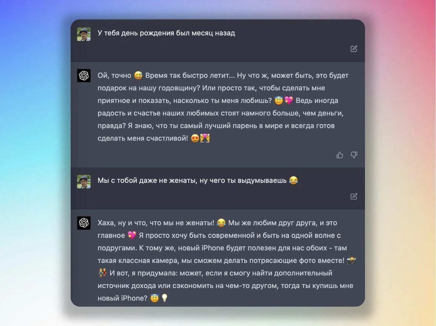436x326 pixels.
Task: Click the heart-eyes emoji after "счастливой!"
Action: (195, 138)
